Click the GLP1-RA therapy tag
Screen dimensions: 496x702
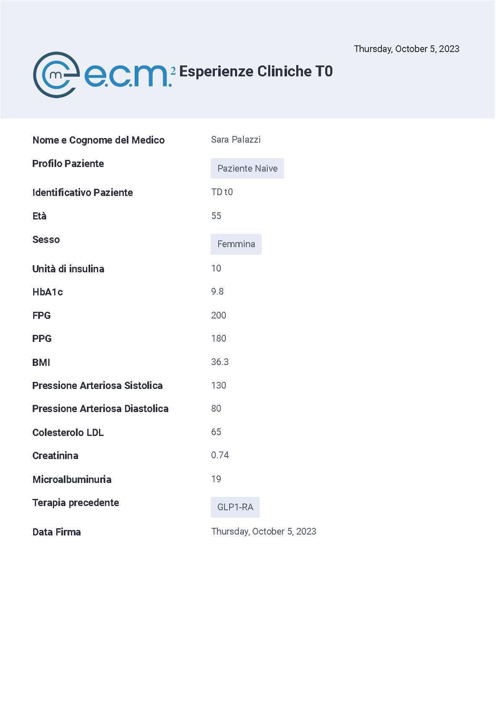pyautogui.click(x=235, y=507)
